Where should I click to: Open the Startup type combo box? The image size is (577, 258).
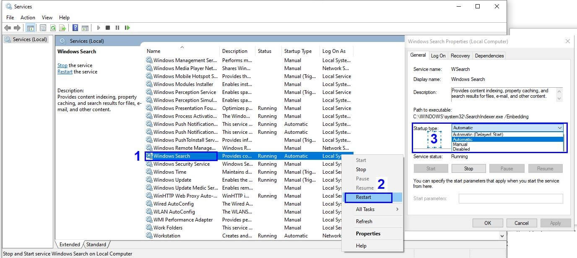pos(508,128)
